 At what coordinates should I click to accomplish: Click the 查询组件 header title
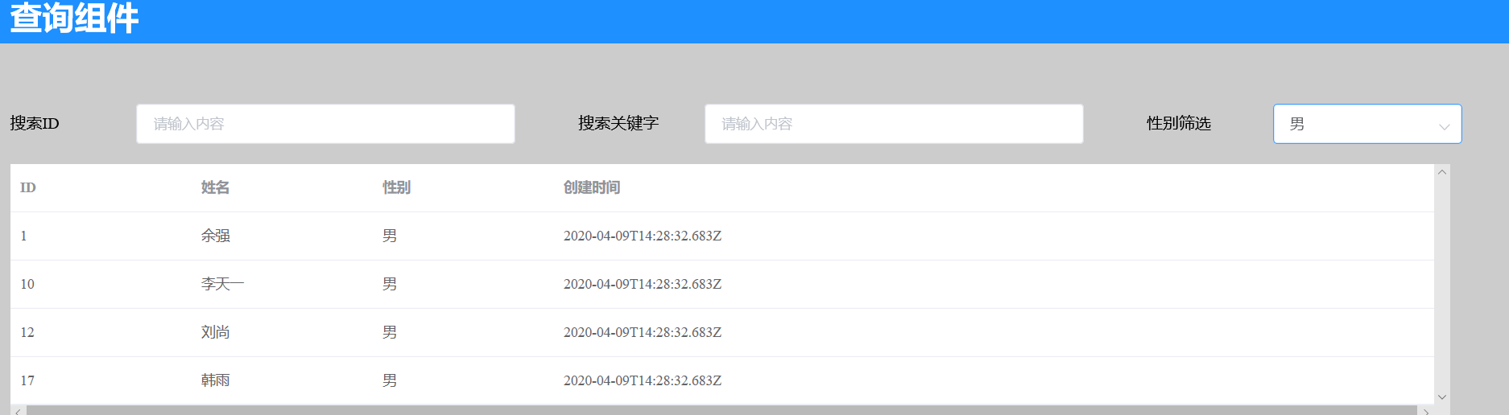pyautogui.click(x=74, y=18)
